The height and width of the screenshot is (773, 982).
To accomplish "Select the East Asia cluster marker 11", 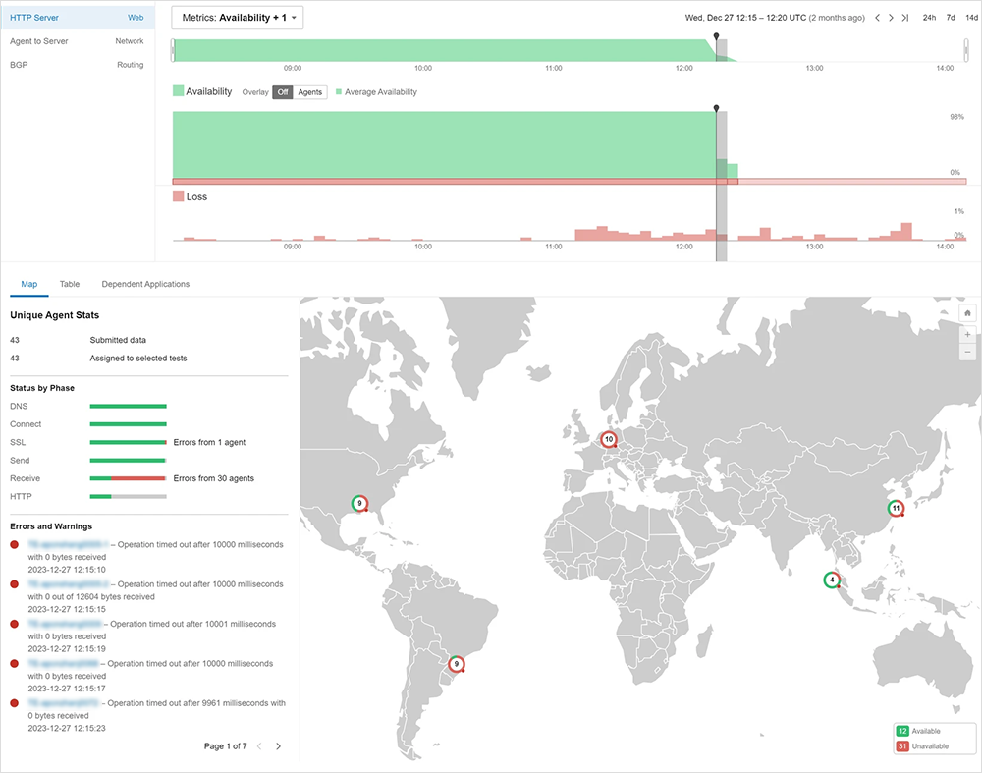I will 896,509.
